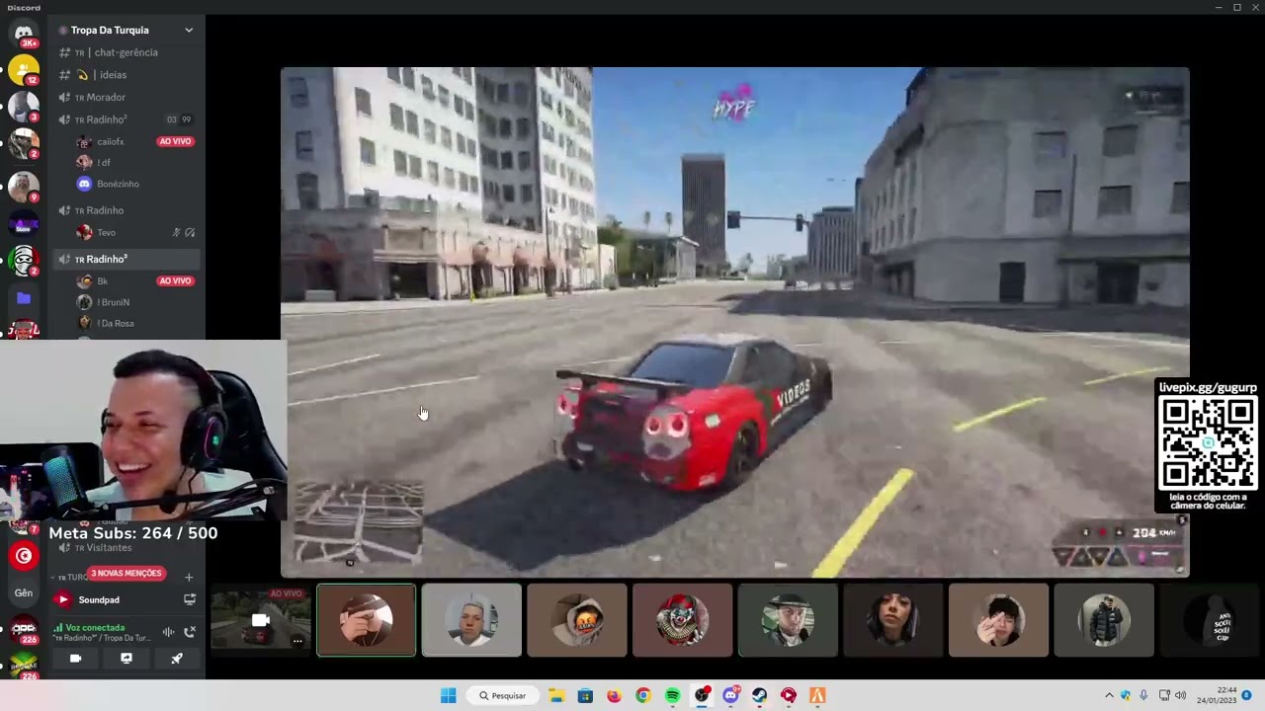Collapse the TR TURQ channel category

71,577
